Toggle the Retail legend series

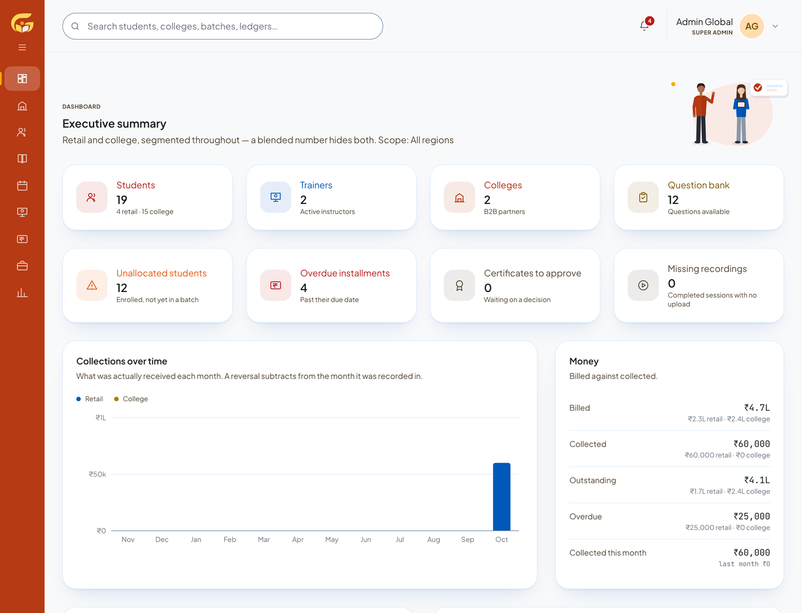90,399
